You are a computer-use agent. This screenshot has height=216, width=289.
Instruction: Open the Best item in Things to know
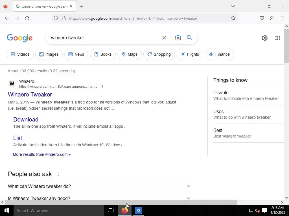point(249,133)
